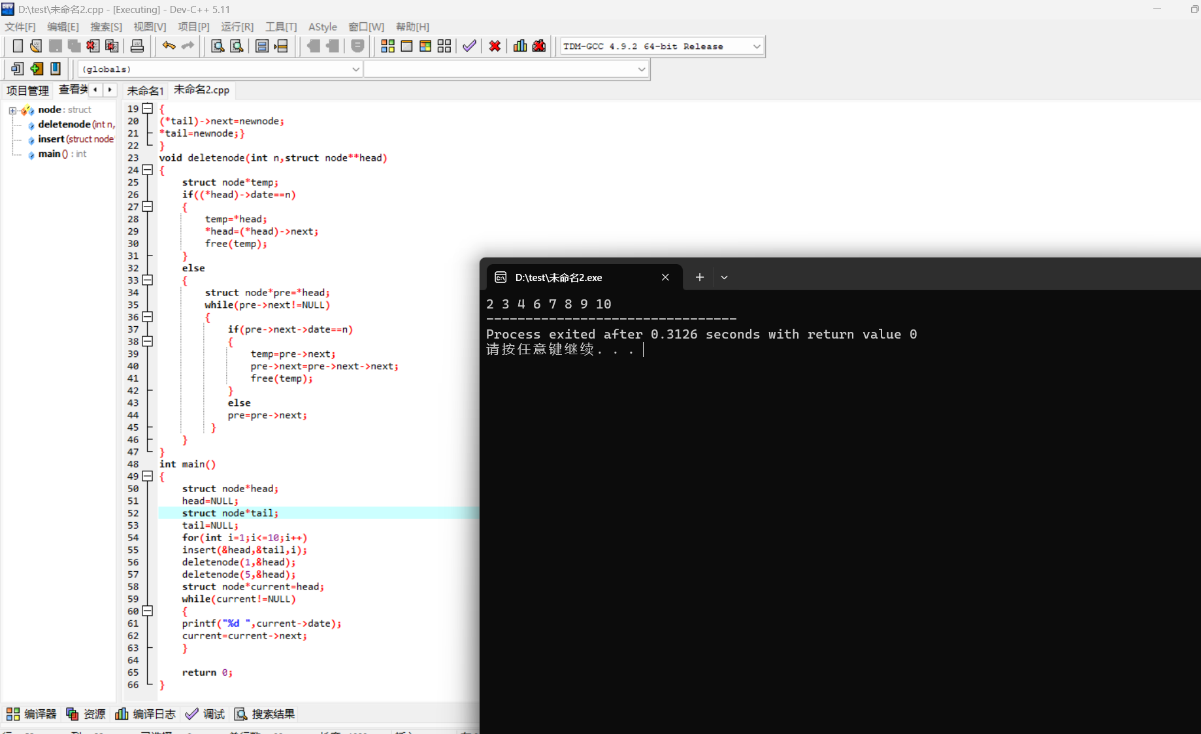Click the Syntax Check checkmark icon
This screenshot has width=1201, height=734.
coord(469,46)
